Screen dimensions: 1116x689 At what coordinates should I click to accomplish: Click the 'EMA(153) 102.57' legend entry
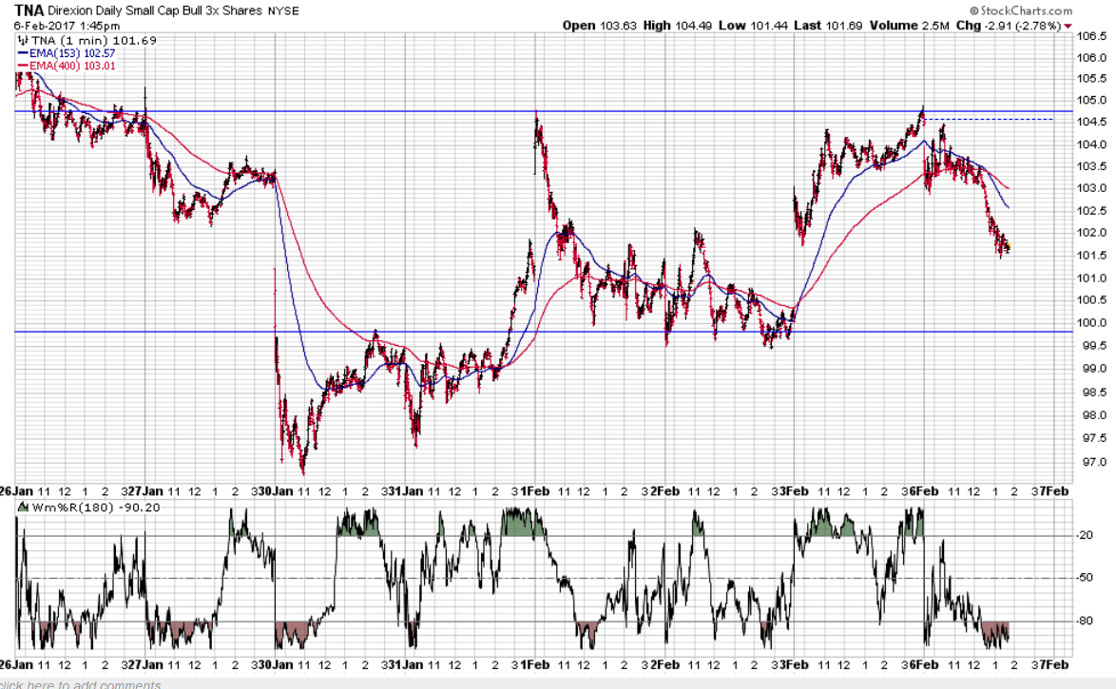(72, 53)
